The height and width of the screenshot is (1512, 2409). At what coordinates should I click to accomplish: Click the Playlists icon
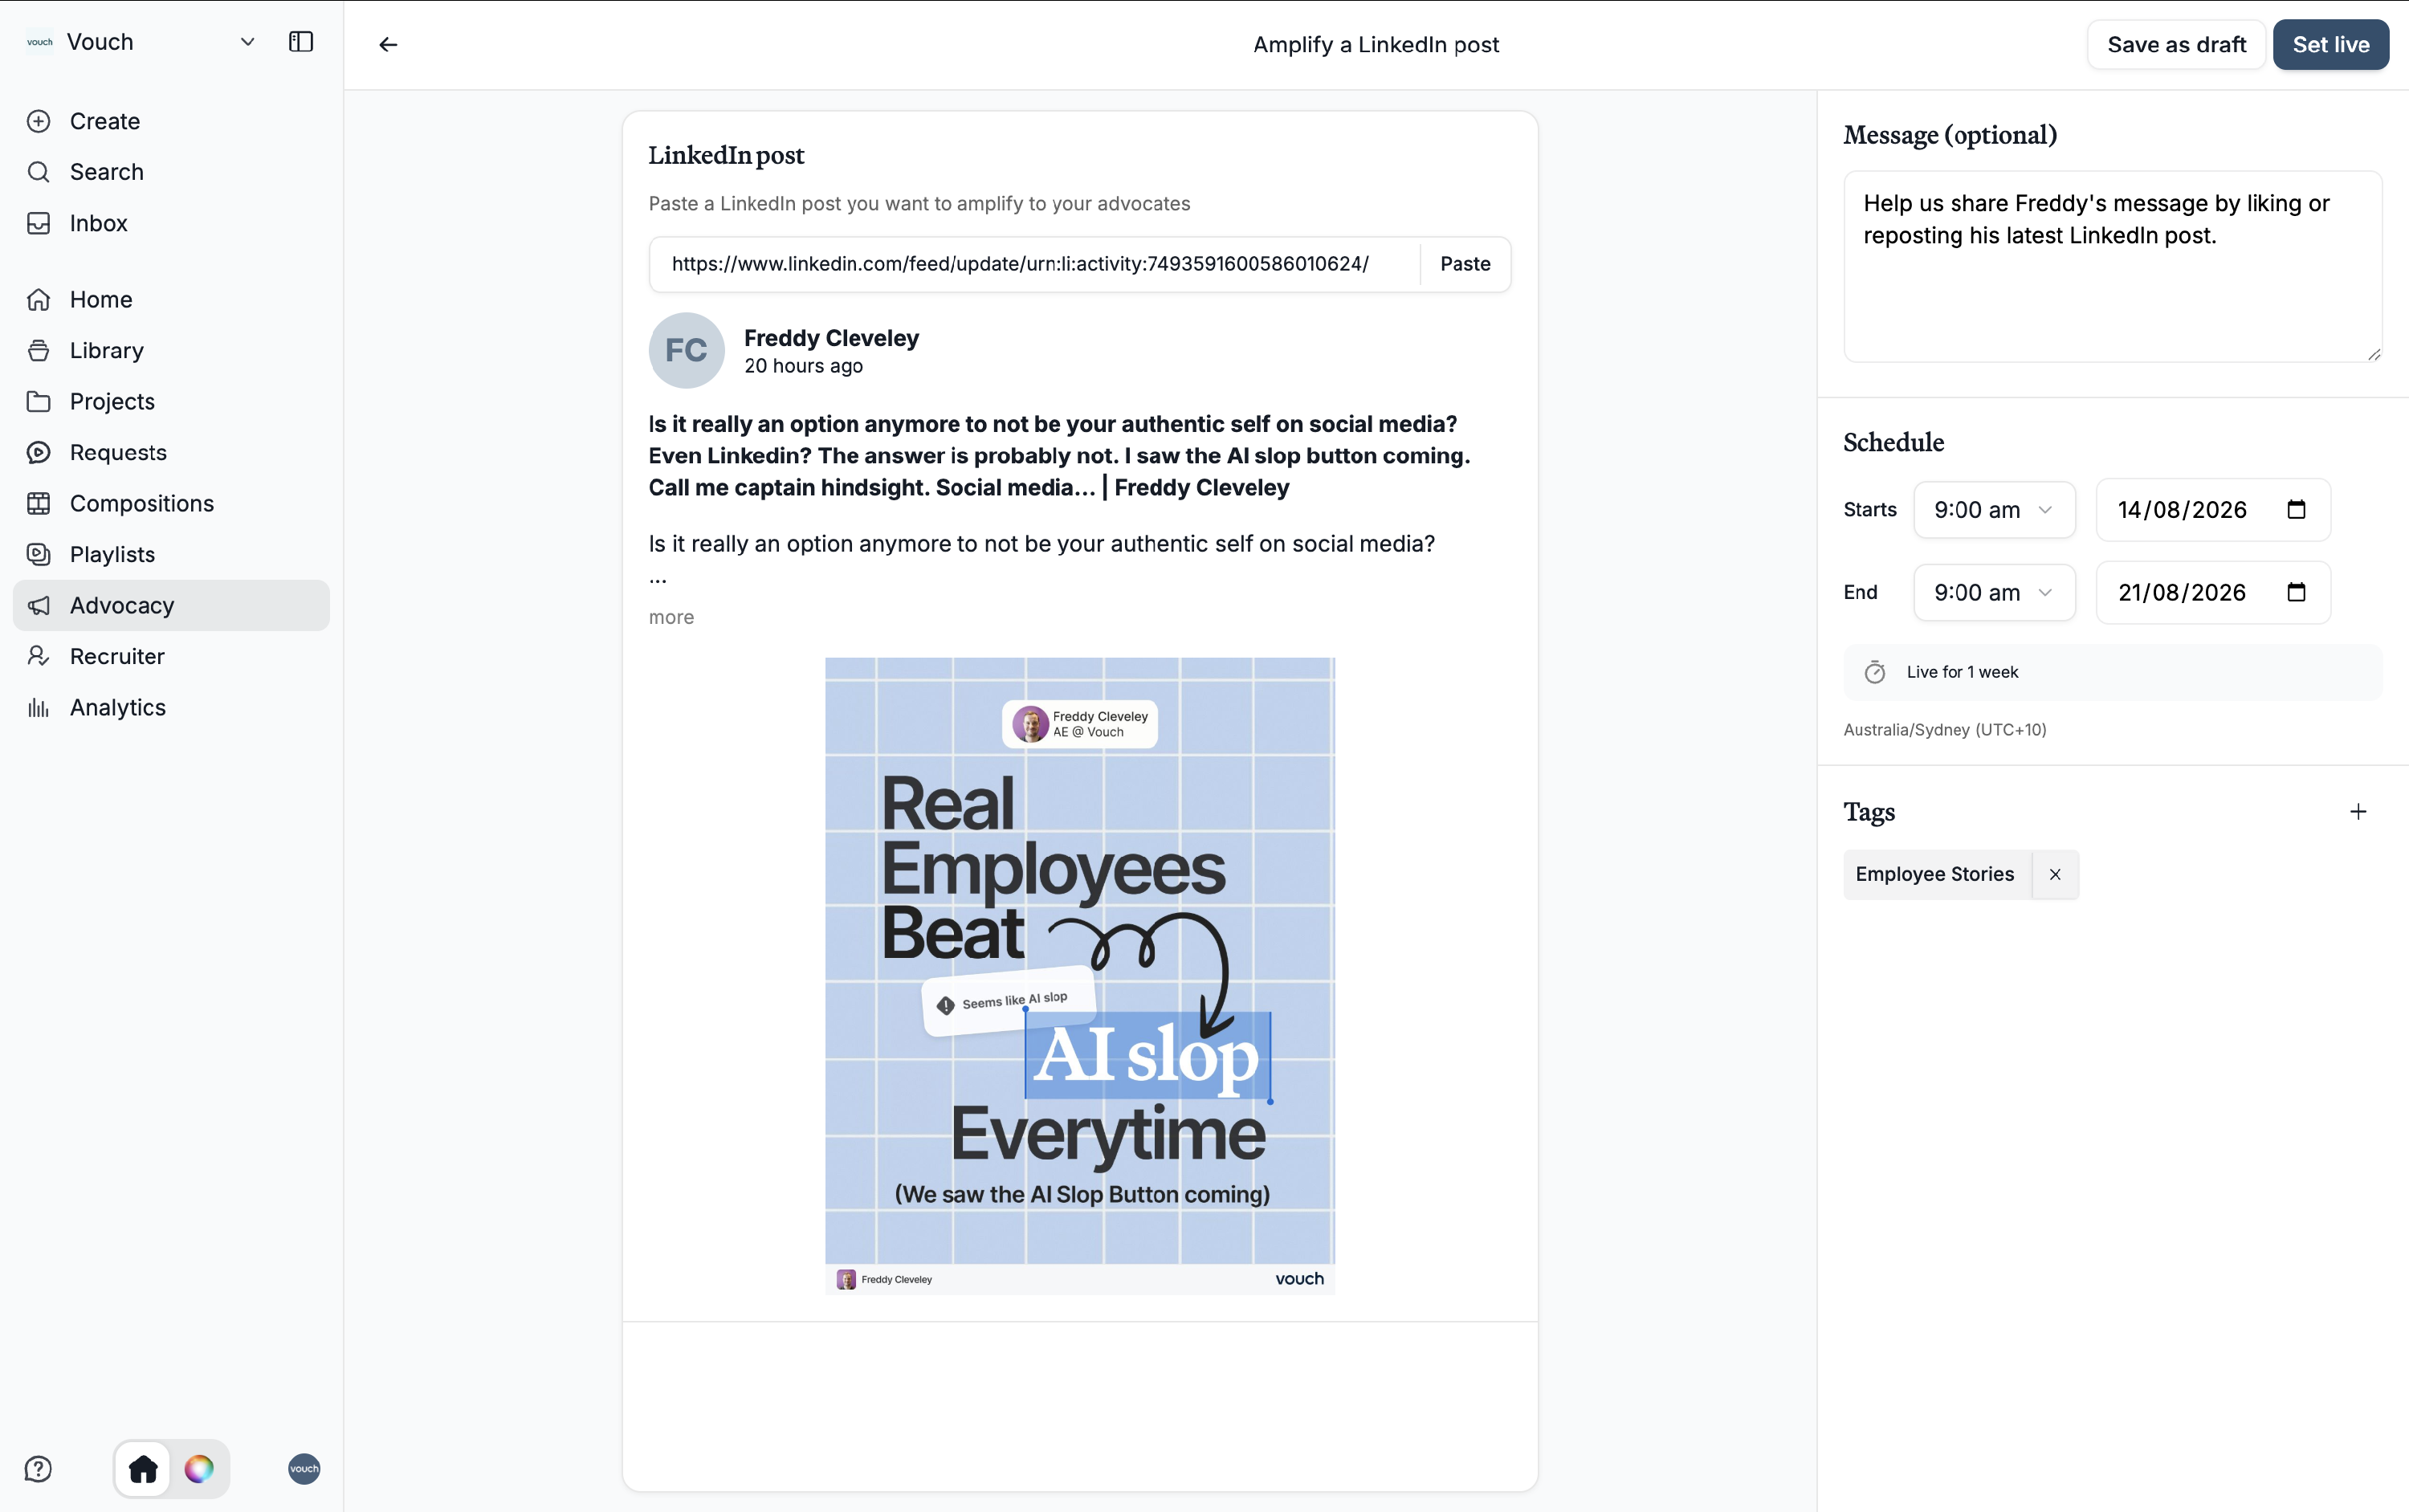click(38, 554)
